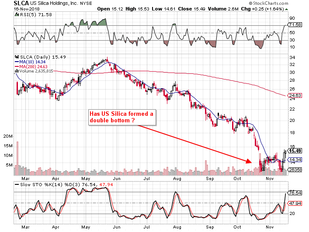309x232 pixels.
Task: Click the 18 label on the price axis
Action: [292, 133]
